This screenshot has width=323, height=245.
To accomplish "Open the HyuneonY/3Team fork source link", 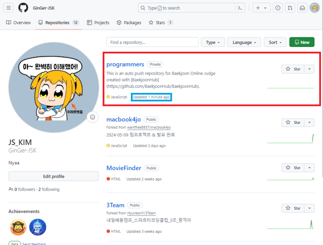I will pyautogui.click(x=141, y=213).
